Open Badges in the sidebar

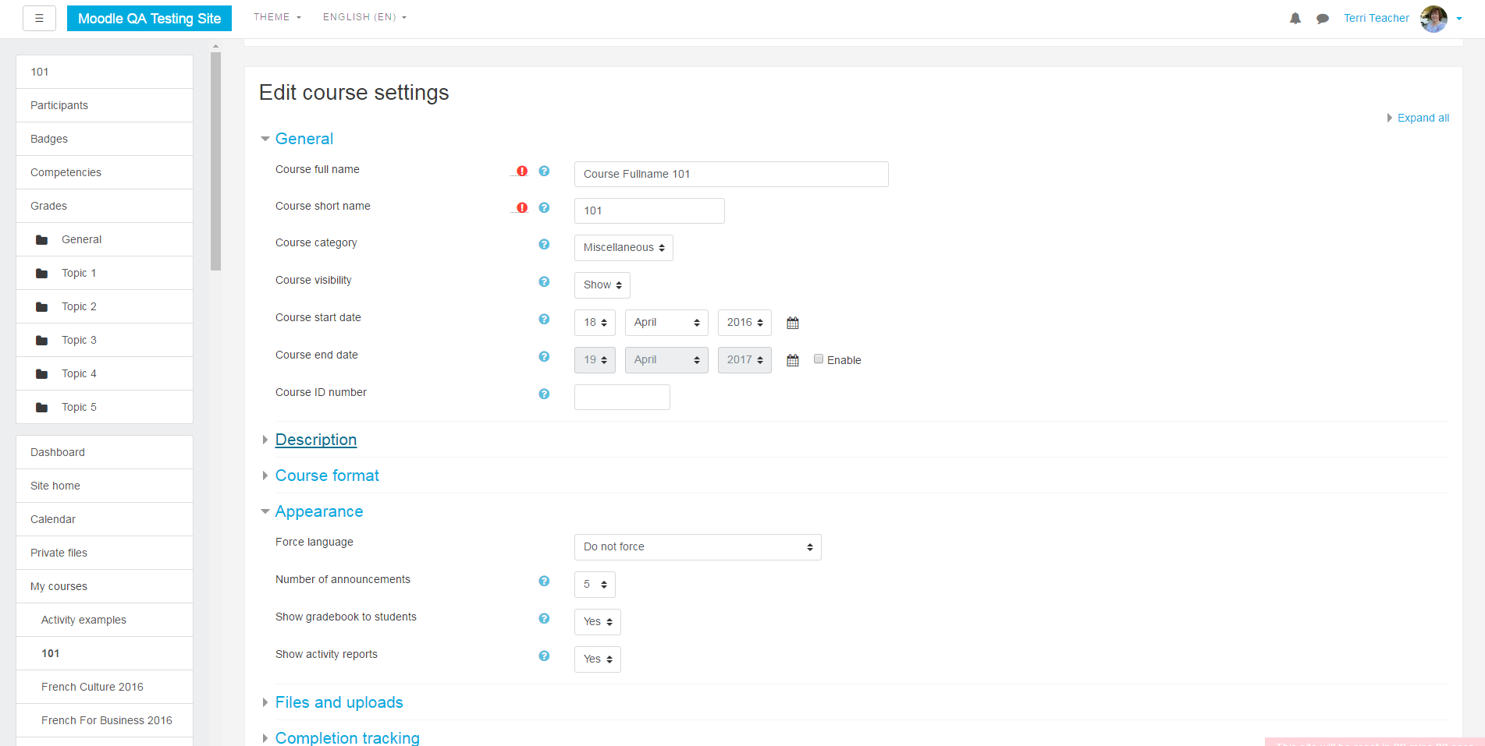(105, 139)
